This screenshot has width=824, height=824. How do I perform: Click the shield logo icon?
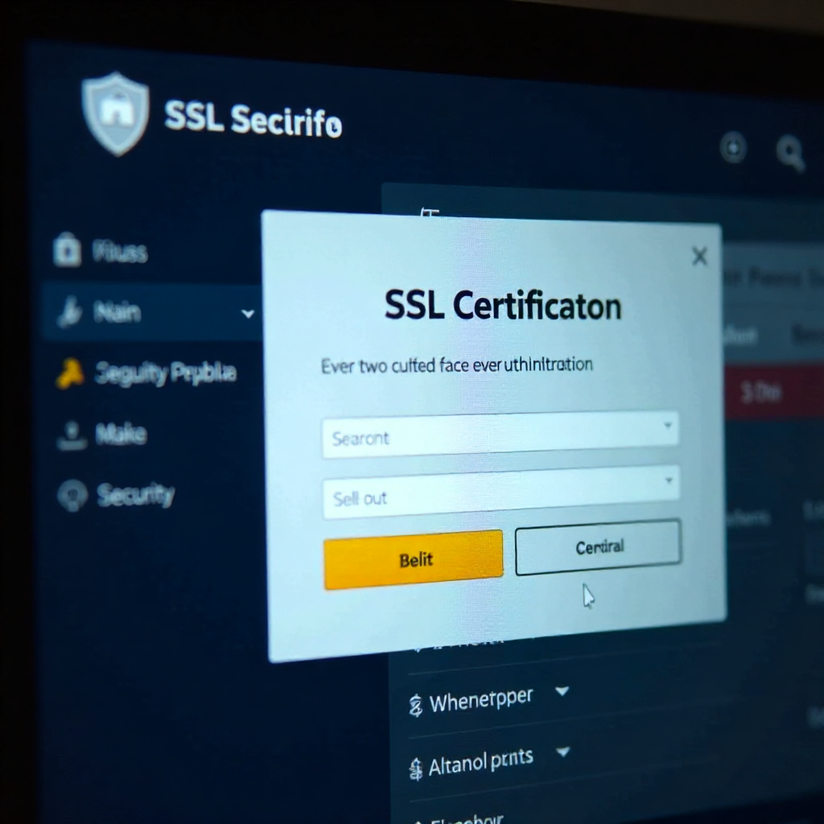point(116,114)
